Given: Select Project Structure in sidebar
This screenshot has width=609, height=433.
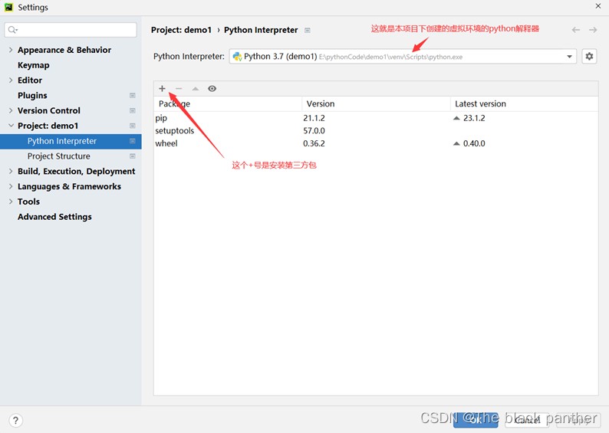Looking at the screenshot, I should pyautogui.click(x=58, y=156).
